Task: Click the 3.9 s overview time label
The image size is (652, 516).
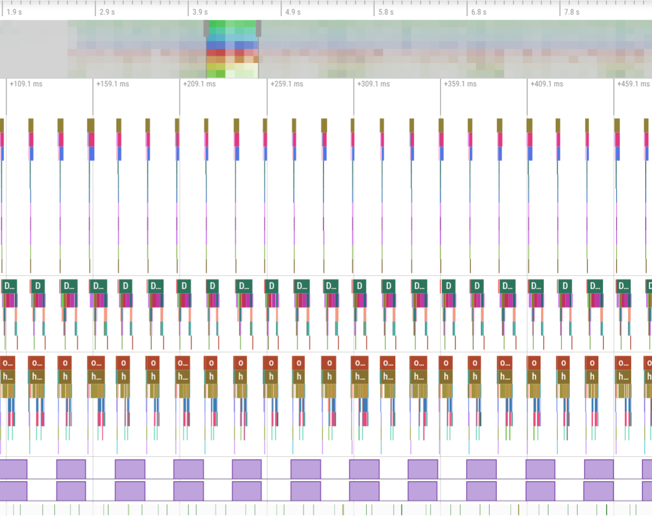Action: click(x=200, y=12)
